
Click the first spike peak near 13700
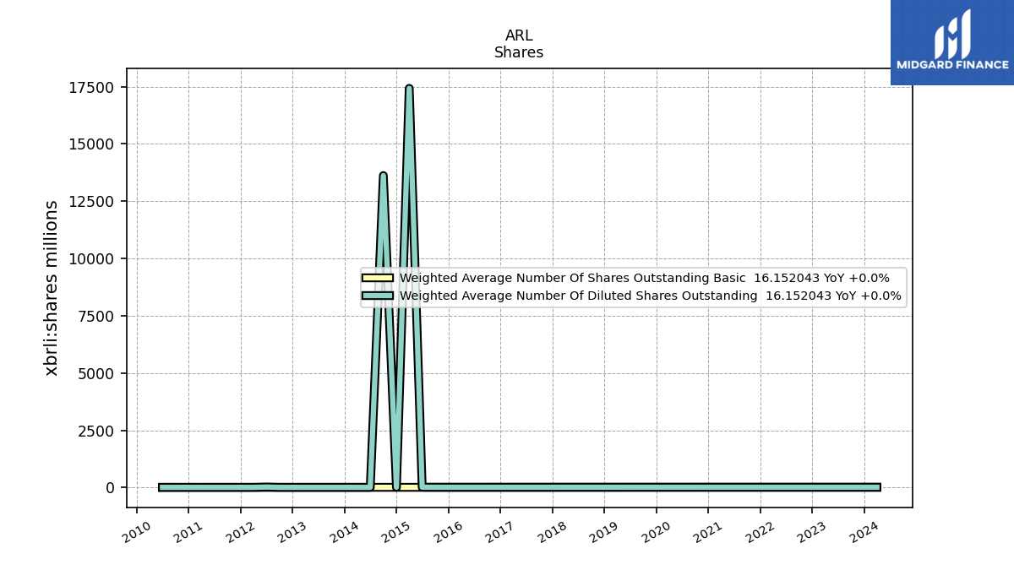click(383, 175)
